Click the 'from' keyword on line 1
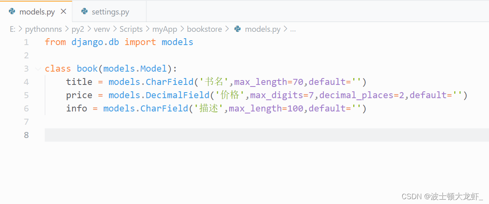Screen dimensions: 489x204 point(55,42)
